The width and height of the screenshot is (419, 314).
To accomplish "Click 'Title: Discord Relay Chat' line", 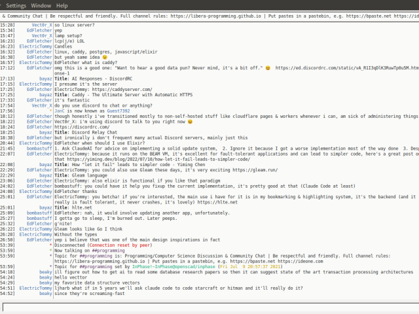I will pyautogui.click(x=86, y=132).
